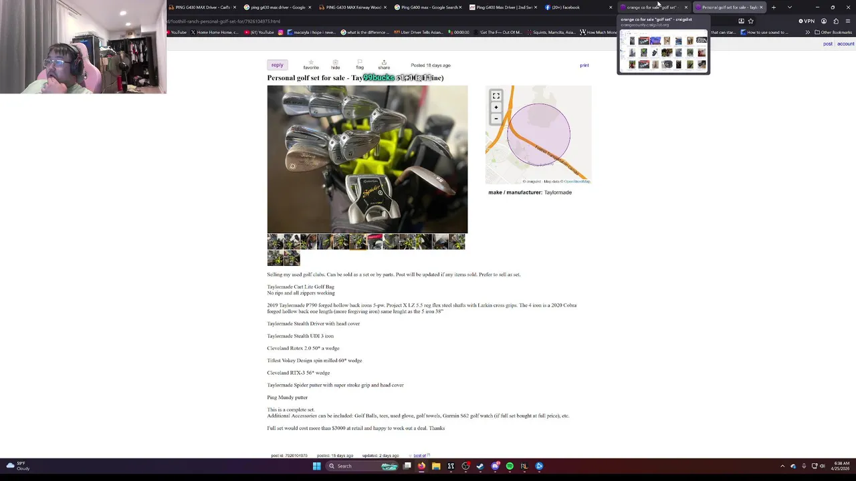Image resolution: width=856 pixels, height=481 pixels.
Task: Select the red-toned seventh photo thumbnail
Action: click(x=374, y=242)
